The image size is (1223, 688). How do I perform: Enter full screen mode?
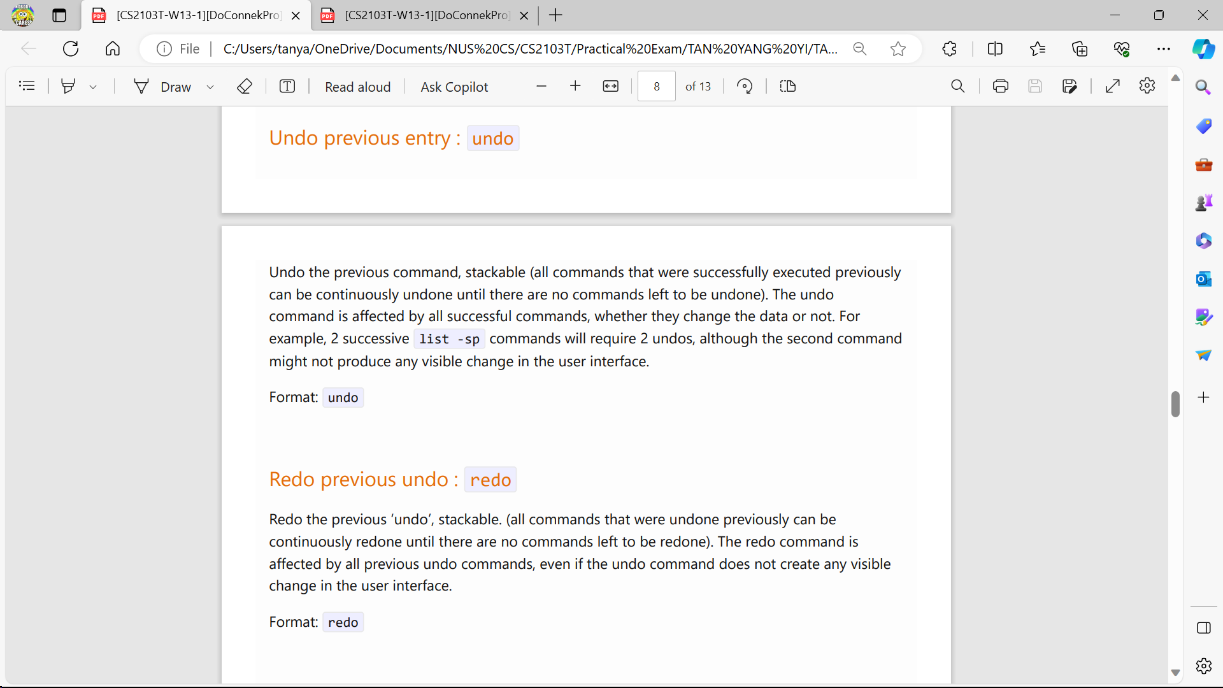tap(1113, 86)
